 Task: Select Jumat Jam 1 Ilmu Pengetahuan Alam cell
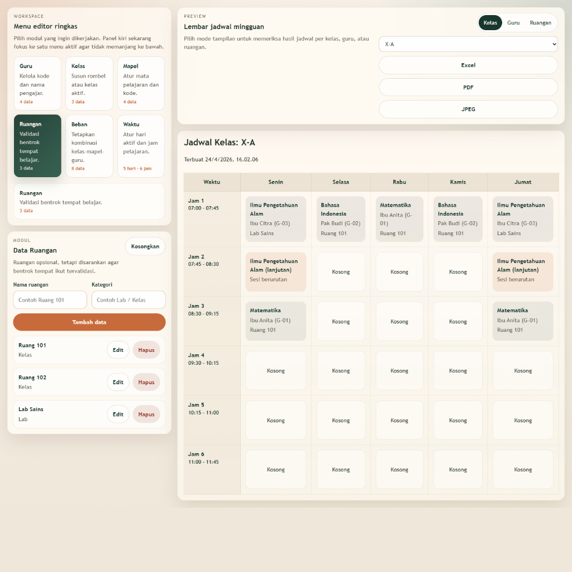pos(523,219)
